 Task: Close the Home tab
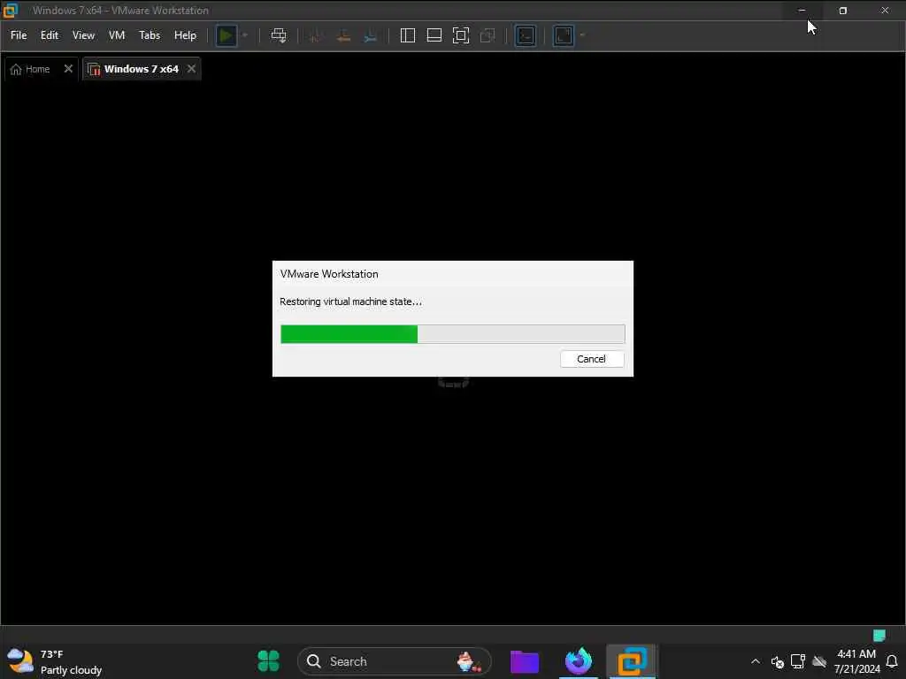point(68,69)
